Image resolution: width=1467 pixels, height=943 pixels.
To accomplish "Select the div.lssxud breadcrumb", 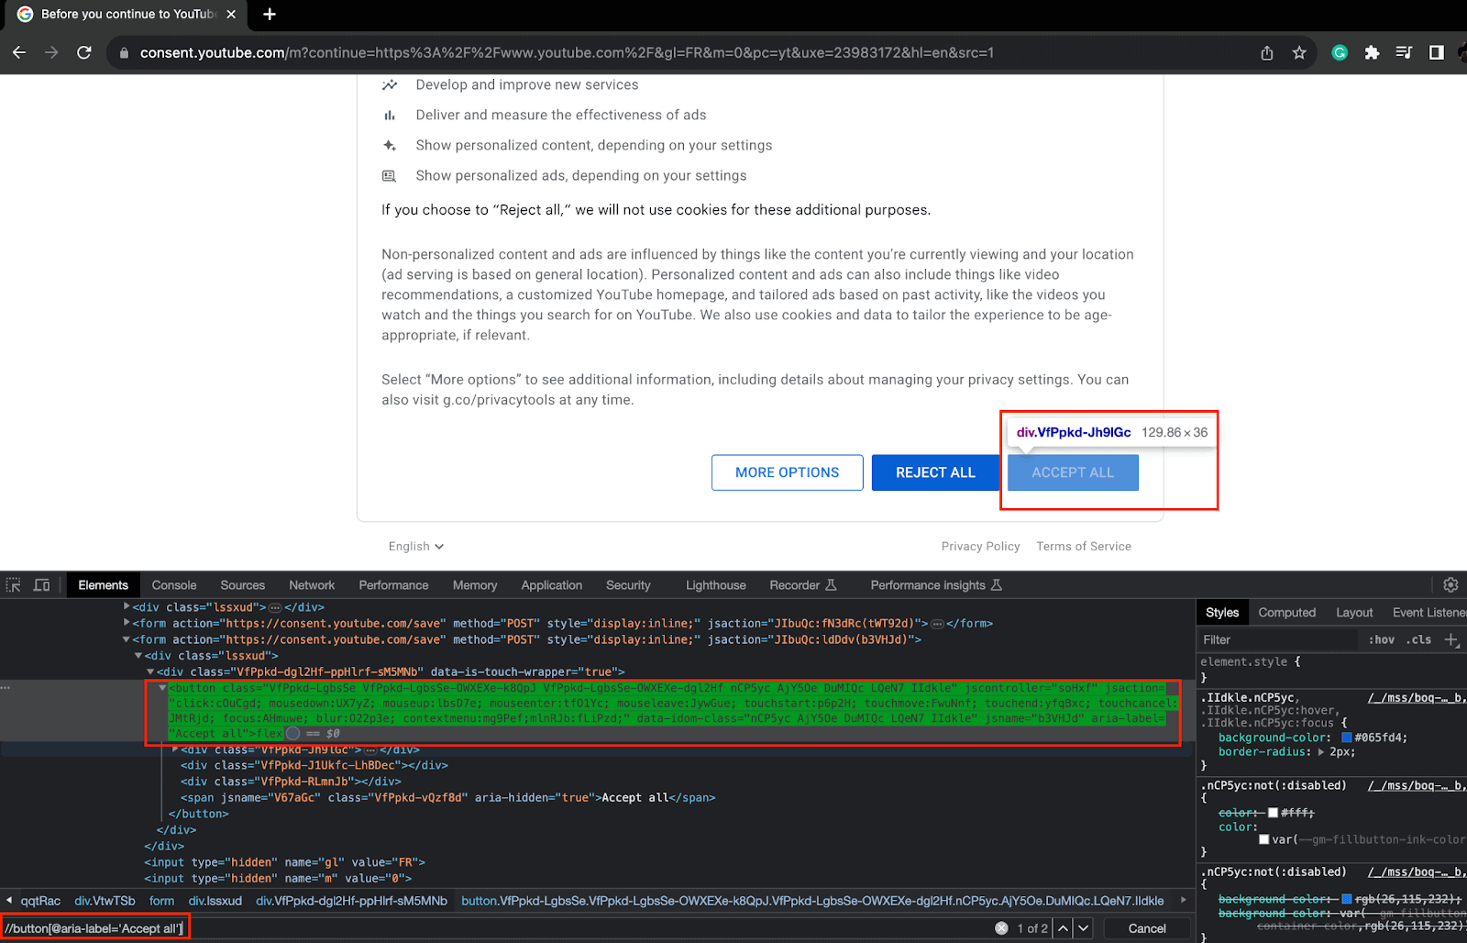I will (x=215, y=901).
